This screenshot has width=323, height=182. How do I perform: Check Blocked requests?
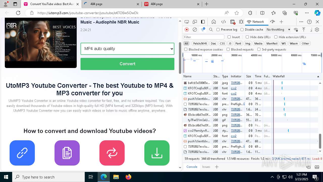[x=228, y=50]
